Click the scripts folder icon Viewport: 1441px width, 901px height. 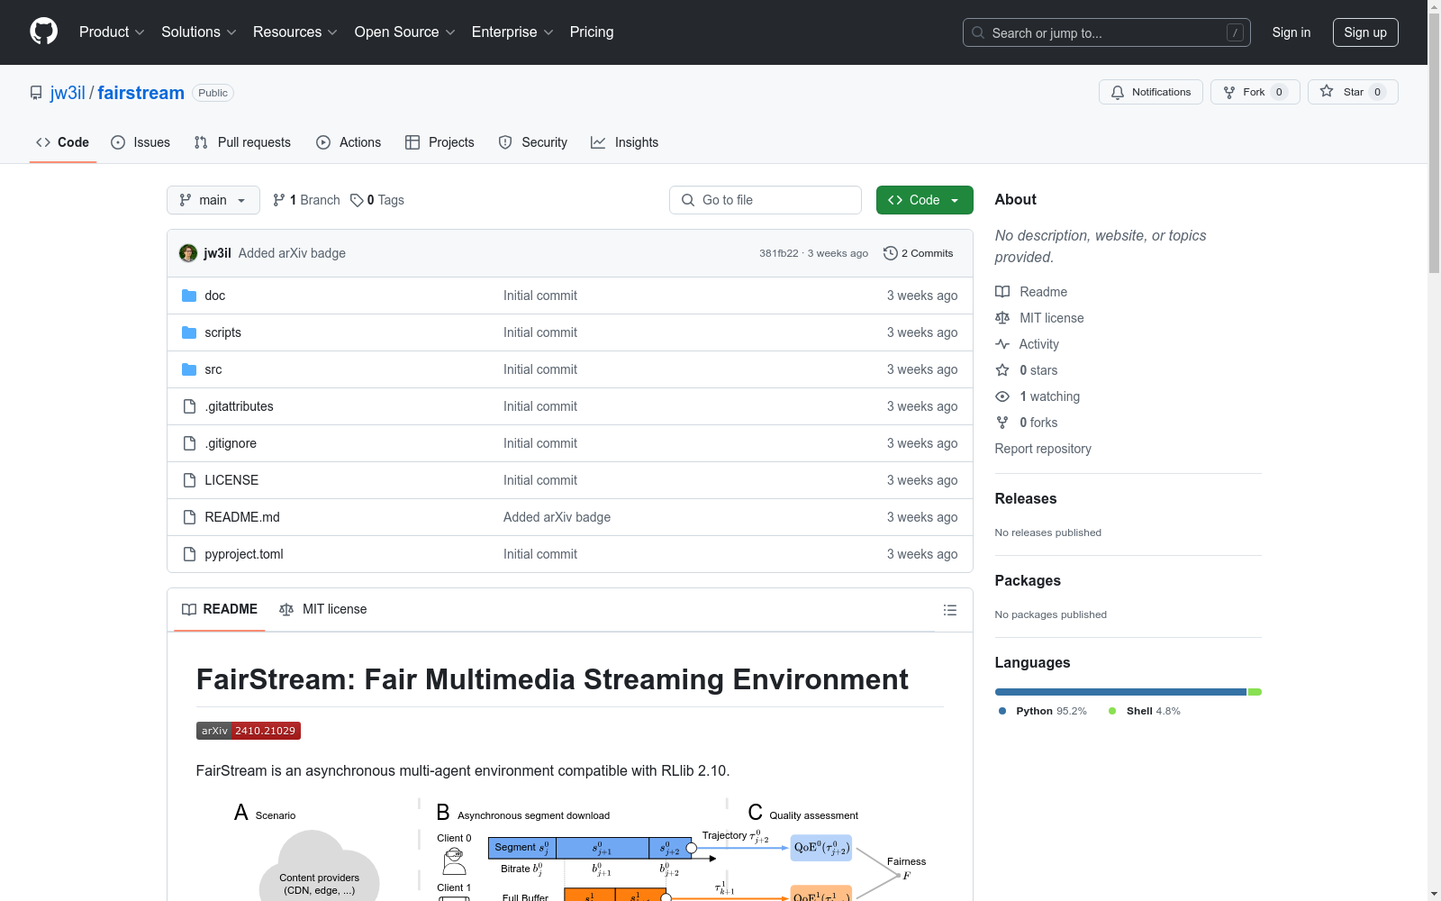click(x=189, y=332)
